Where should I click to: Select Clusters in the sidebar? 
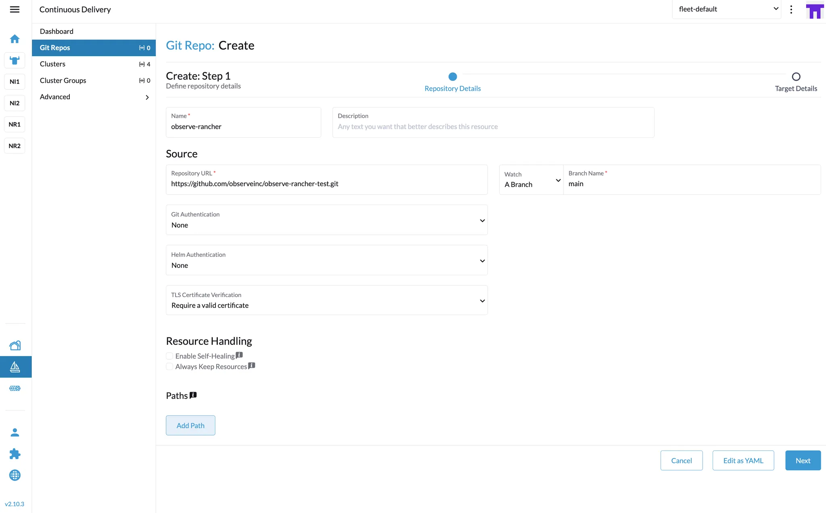(x=53, y=64)
